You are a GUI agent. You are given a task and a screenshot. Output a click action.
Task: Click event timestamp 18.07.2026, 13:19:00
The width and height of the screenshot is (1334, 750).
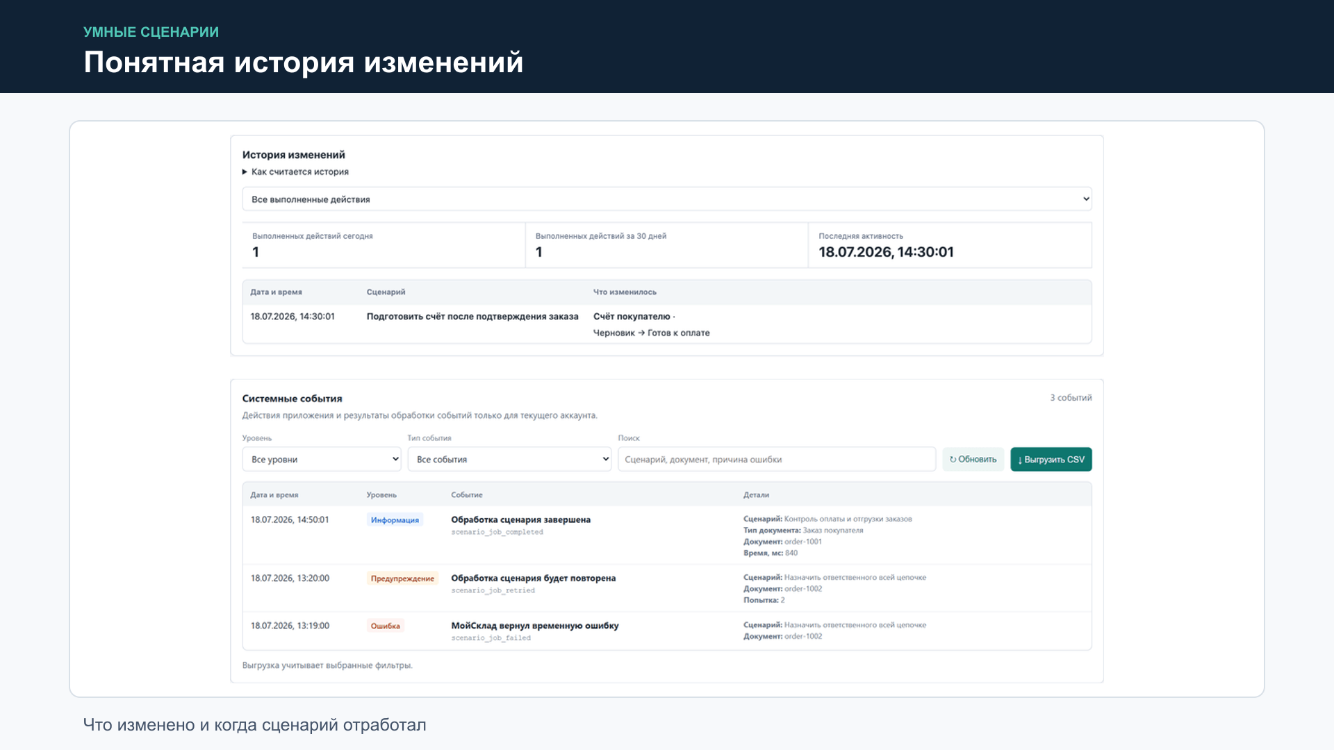coord(290,626)
